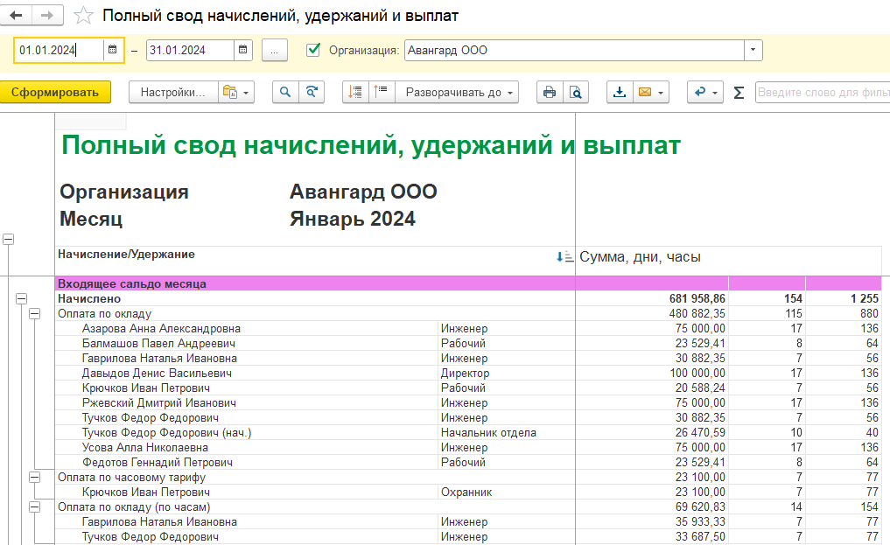
Task: Go forward using the right arrow
Action: click(47, 16)
